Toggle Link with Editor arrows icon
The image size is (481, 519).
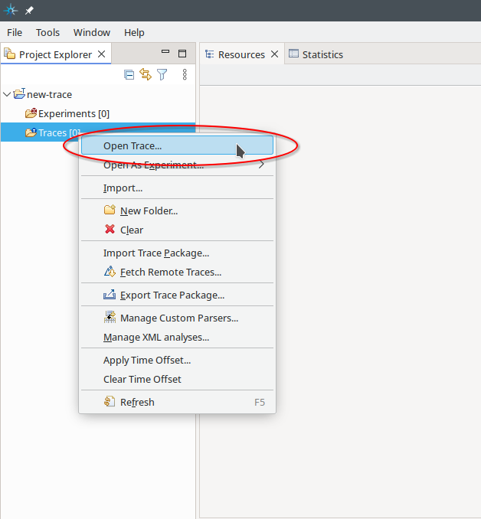coord(146,74)
